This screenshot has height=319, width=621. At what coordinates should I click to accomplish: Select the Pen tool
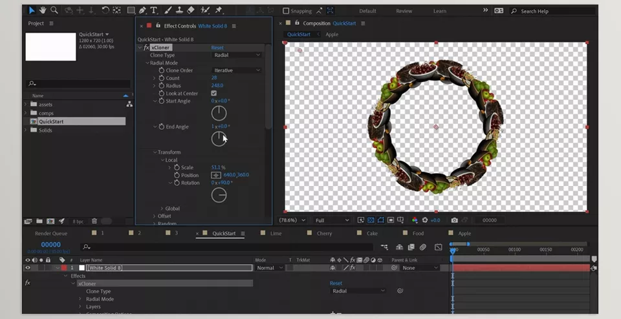click(142, 10)
